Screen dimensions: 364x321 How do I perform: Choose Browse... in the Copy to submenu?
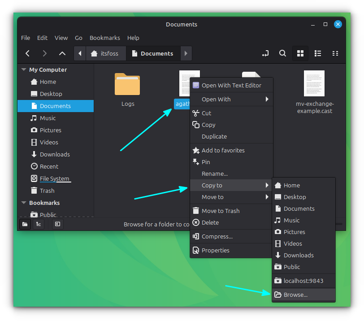pyautogui.click(x=295, y=295)
